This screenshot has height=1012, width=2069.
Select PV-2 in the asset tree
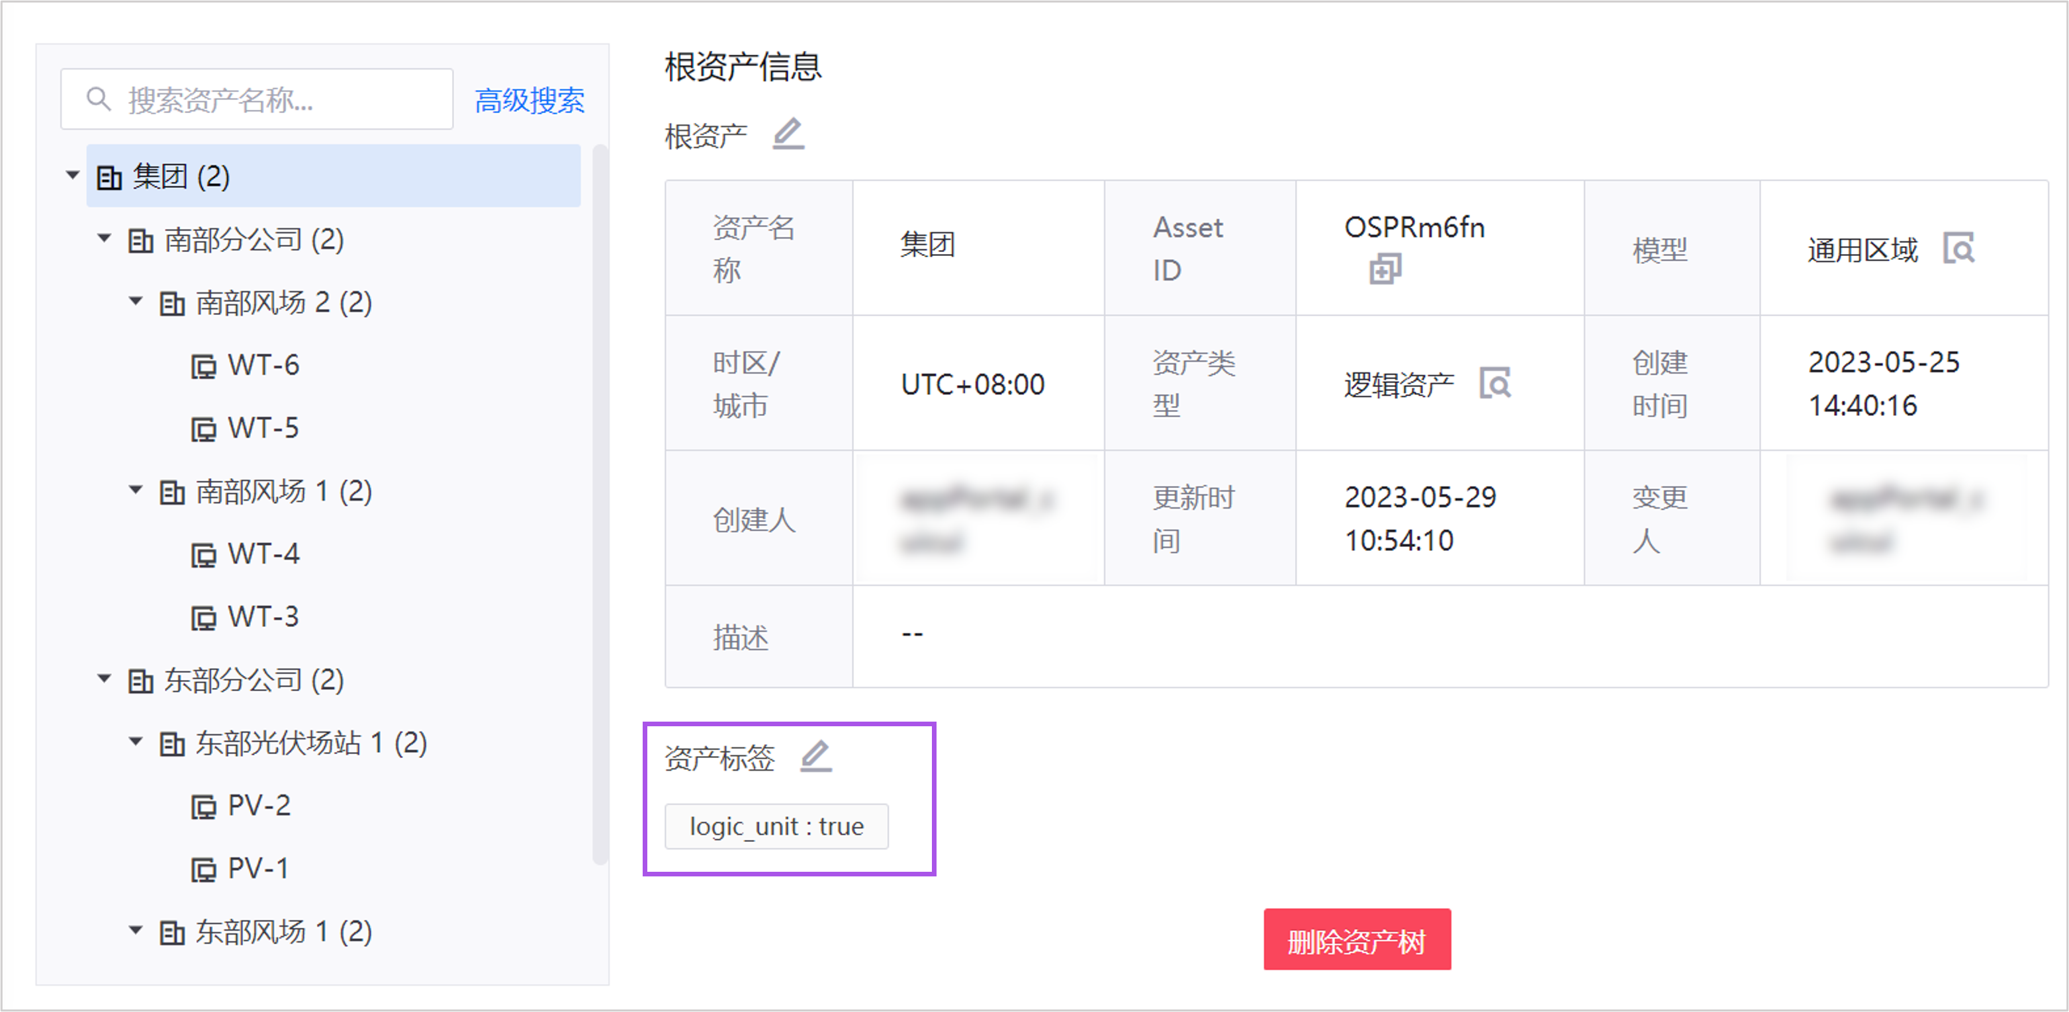259,805
